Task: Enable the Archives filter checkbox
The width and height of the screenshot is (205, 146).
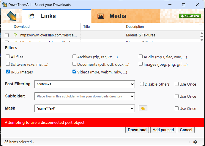Action: pyautogui.click(x=74, y=57)
